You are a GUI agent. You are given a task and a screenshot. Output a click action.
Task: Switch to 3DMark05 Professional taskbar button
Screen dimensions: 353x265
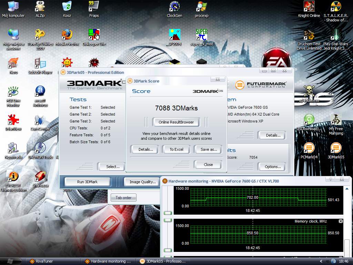pyautogui.click(x=163, y=262)
